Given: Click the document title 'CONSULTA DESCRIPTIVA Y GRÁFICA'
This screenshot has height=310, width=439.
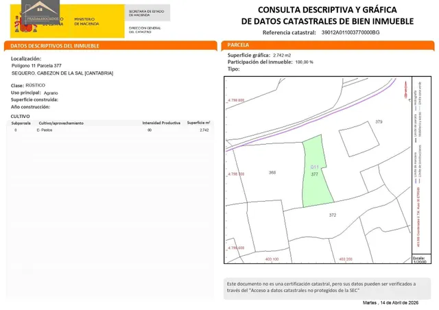Looking at the screenshot, I should 327,10.
